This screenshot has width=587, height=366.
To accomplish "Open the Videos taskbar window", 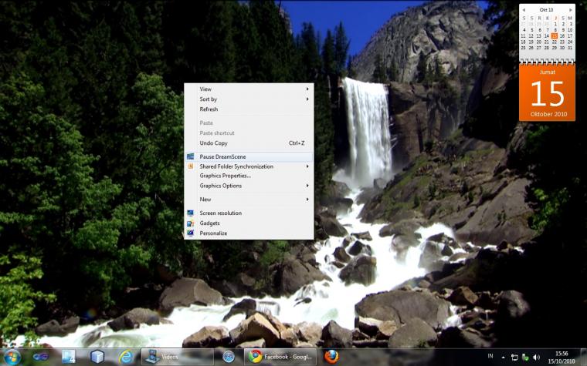I will click(x=177, y=357).
